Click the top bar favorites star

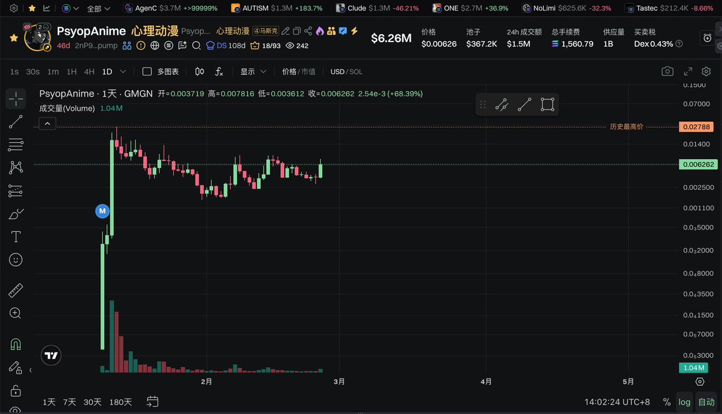coord(32,8)
